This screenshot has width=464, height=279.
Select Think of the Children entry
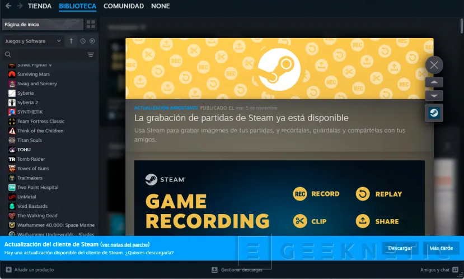40,131
